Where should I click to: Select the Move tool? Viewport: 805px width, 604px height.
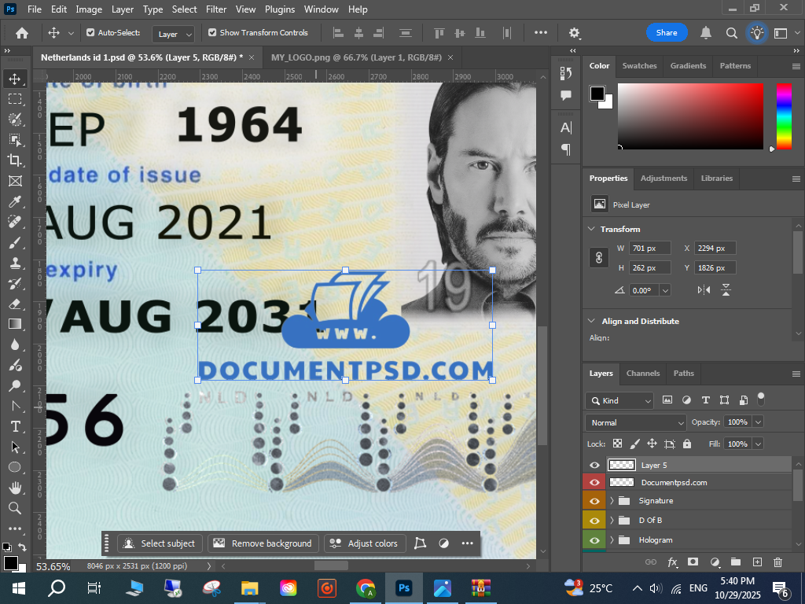[x=15, y=79]
